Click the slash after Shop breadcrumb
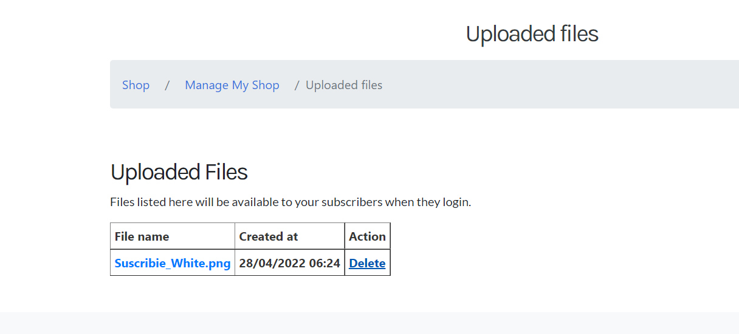Viewport: 739px width, 334px height. pos(167,85)
